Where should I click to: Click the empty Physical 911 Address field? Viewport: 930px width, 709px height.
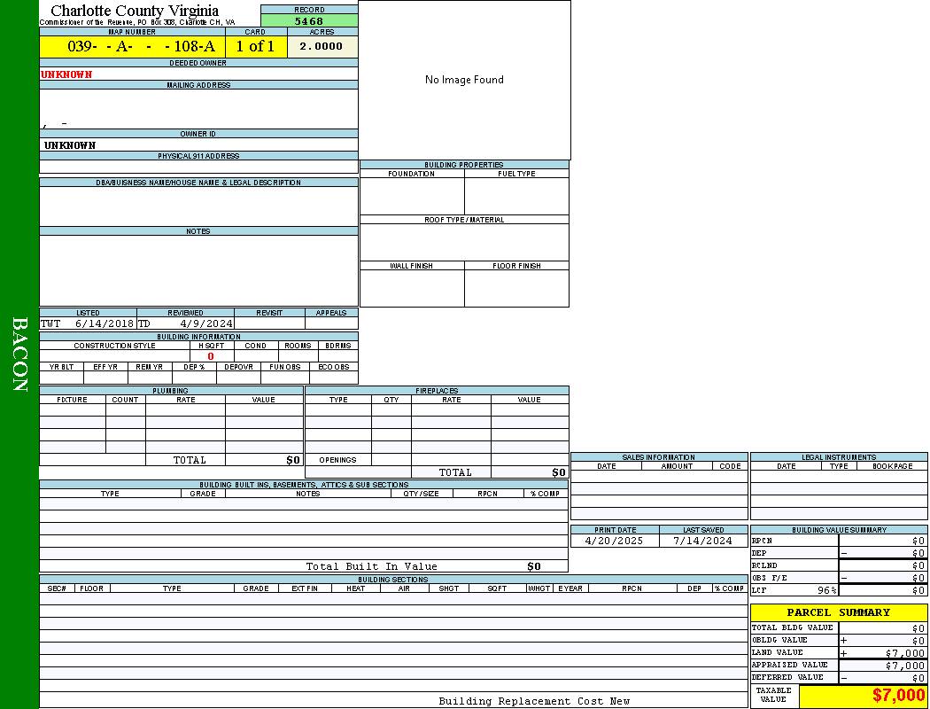(198, 167)
